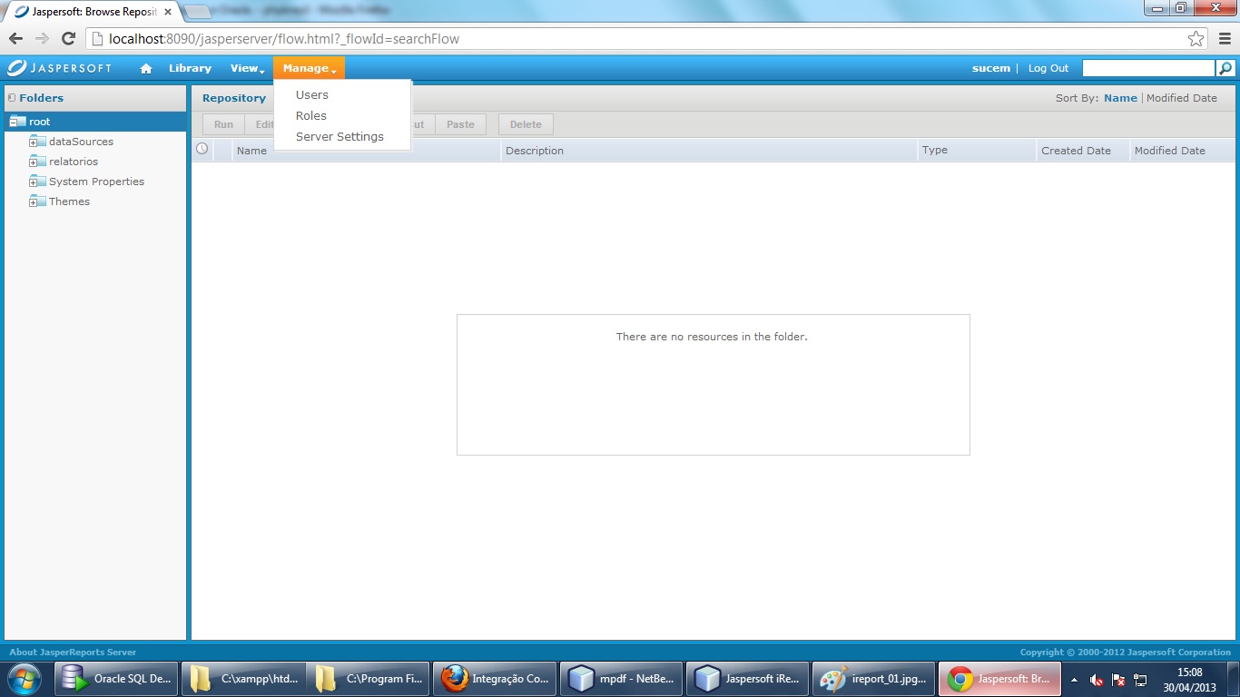
Task: Click the browser back arrow
Action: (16, 39)
